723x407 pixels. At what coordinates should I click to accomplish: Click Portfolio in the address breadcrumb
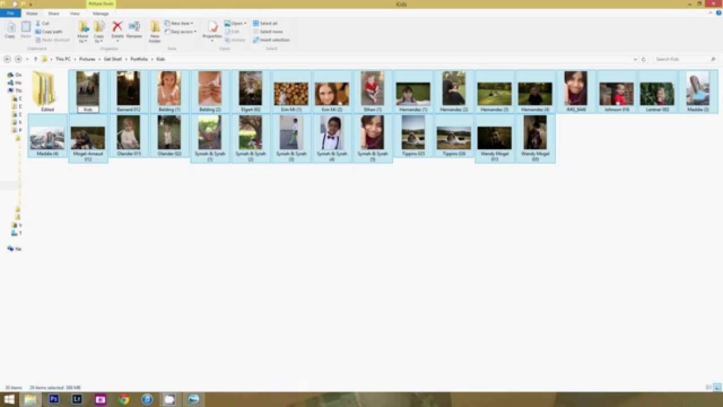coord(139,59)
